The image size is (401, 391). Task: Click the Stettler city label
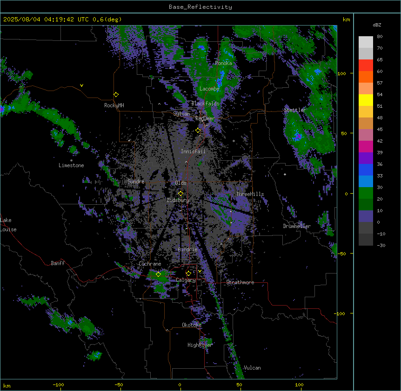[295, 110]
